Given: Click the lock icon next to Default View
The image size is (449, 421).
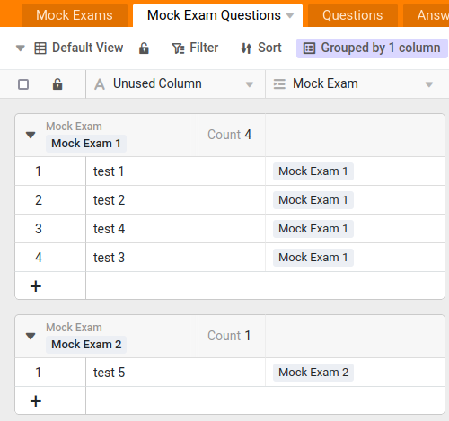Looking at the screenshot, I should click(x=144, y=48).
